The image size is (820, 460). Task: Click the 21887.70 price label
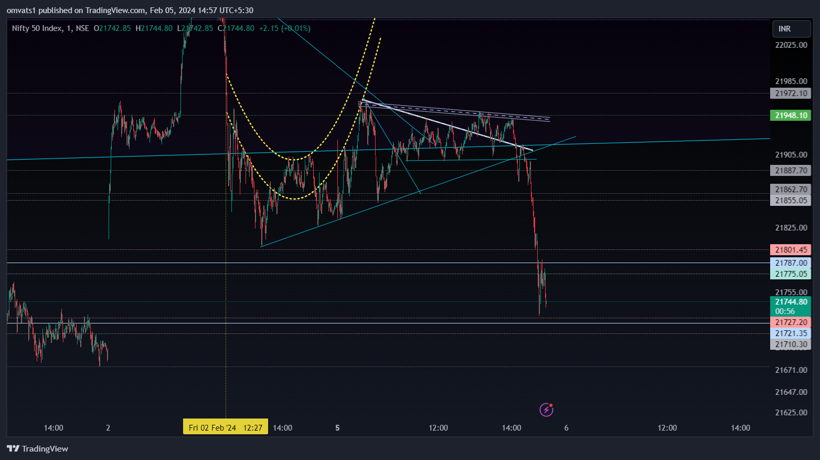tap(791, 171)
